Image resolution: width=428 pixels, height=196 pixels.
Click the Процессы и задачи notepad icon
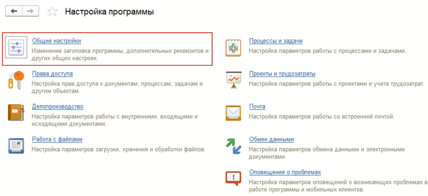(x=233, y=47)
